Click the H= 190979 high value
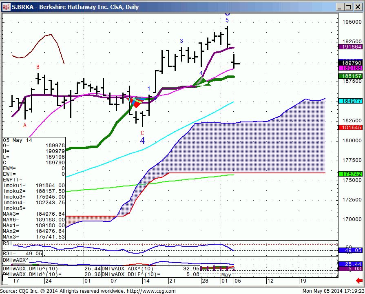Screen dimensions: 365x294 pos(34,151)
